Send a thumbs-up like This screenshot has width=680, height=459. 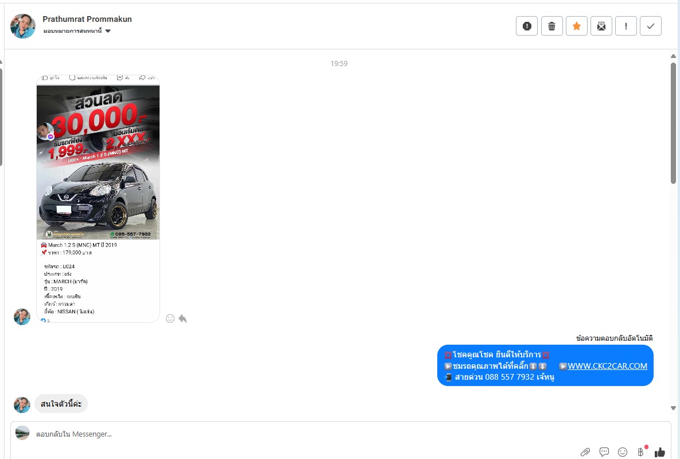pos(659,452)
